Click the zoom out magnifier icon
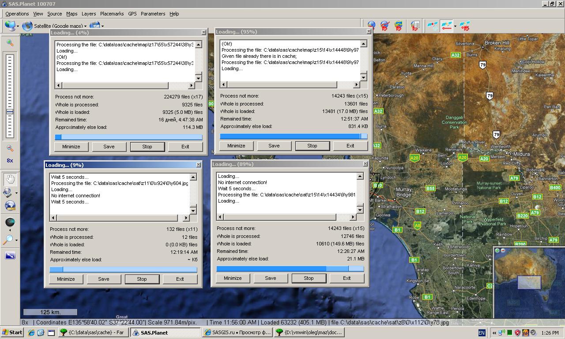565x339 pixels. tap(10, 149)
